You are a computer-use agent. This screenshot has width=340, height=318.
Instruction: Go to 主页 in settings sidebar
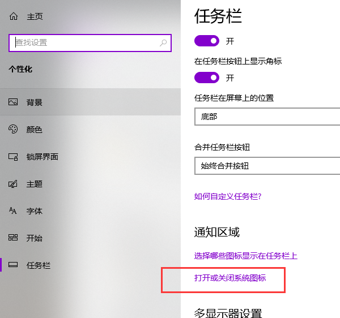(35, 16)
